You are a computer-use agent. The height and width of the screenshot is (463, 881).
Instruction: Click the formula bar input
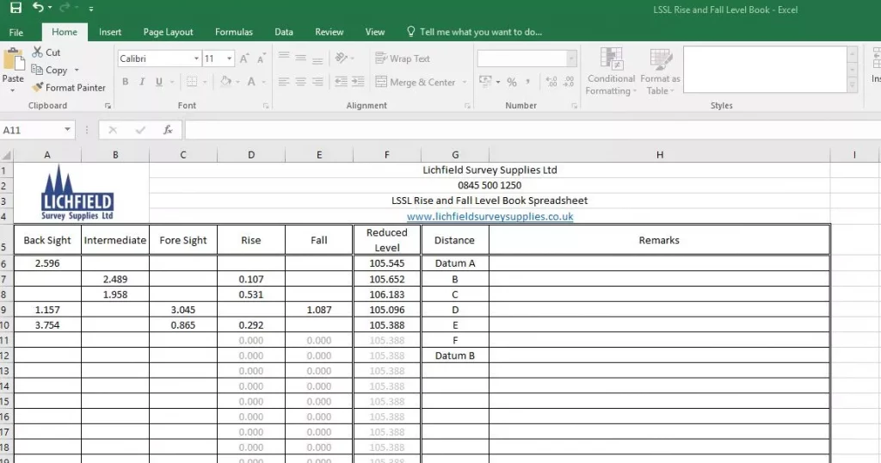tap(533, 130)
